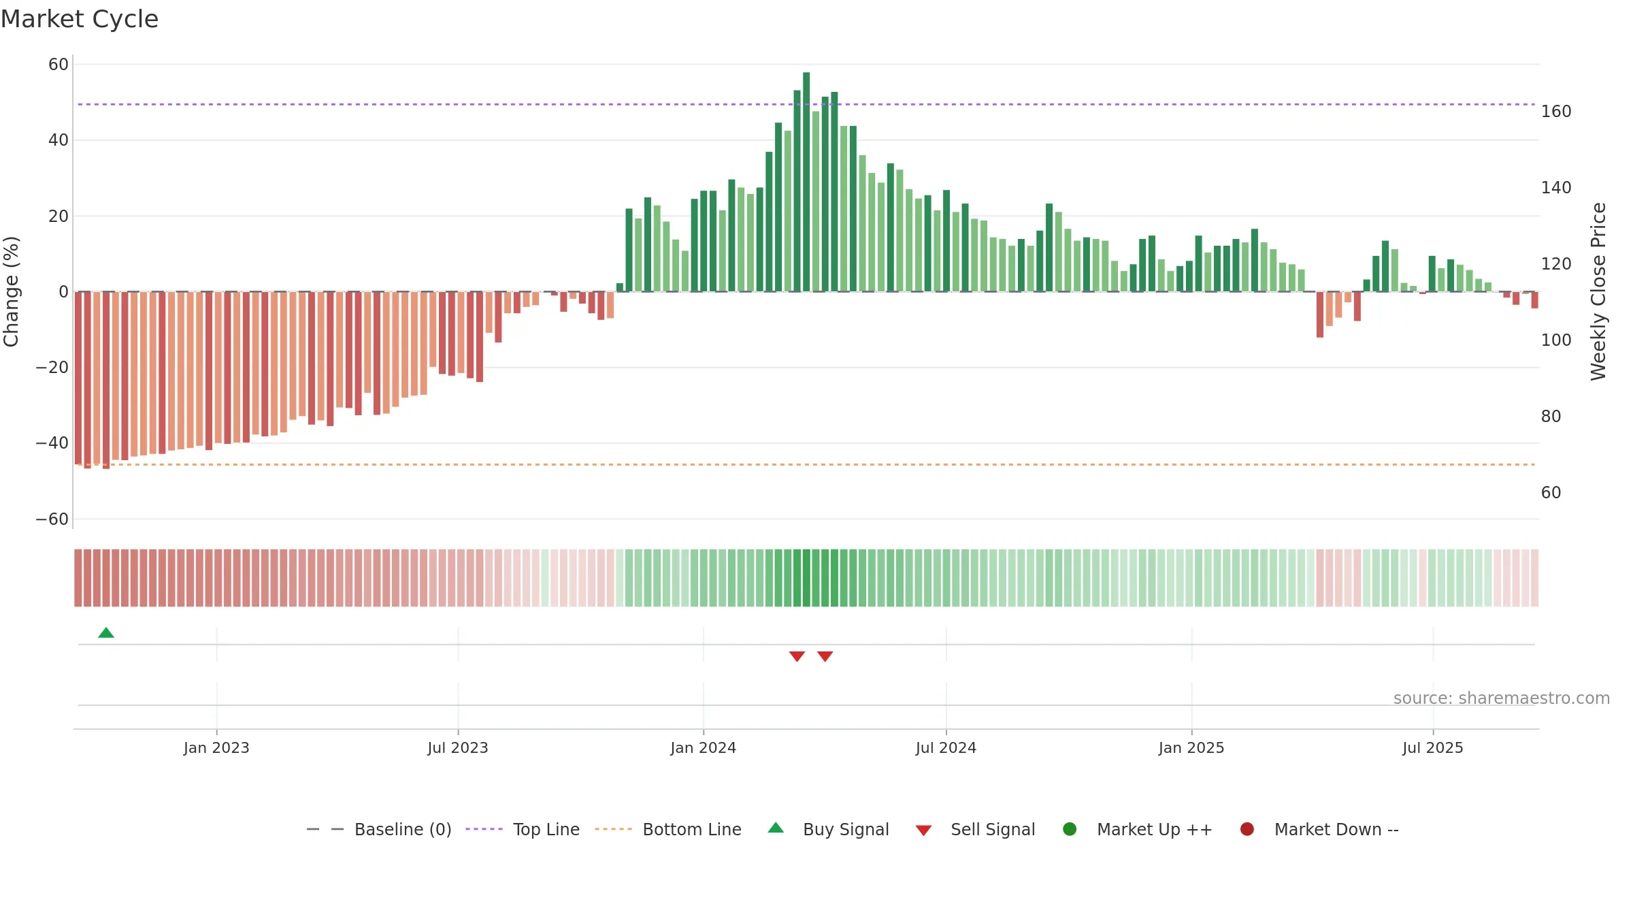The width and height of the screenshot is (1633, 919).
Task: Toggle Bottom Line legend entry
Action: tap(668, 829)
